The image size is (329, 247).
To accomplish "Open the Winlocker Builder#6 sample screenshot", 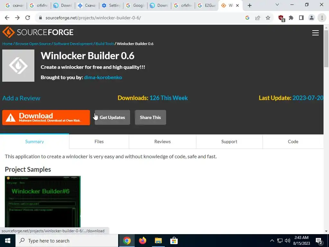I will (x=43, y=202).
